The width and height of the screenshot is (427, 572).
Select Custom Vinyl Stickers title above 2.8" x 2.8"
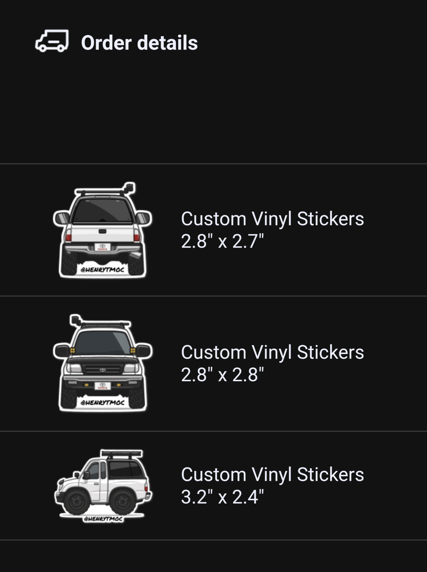[x=272, y=352]
